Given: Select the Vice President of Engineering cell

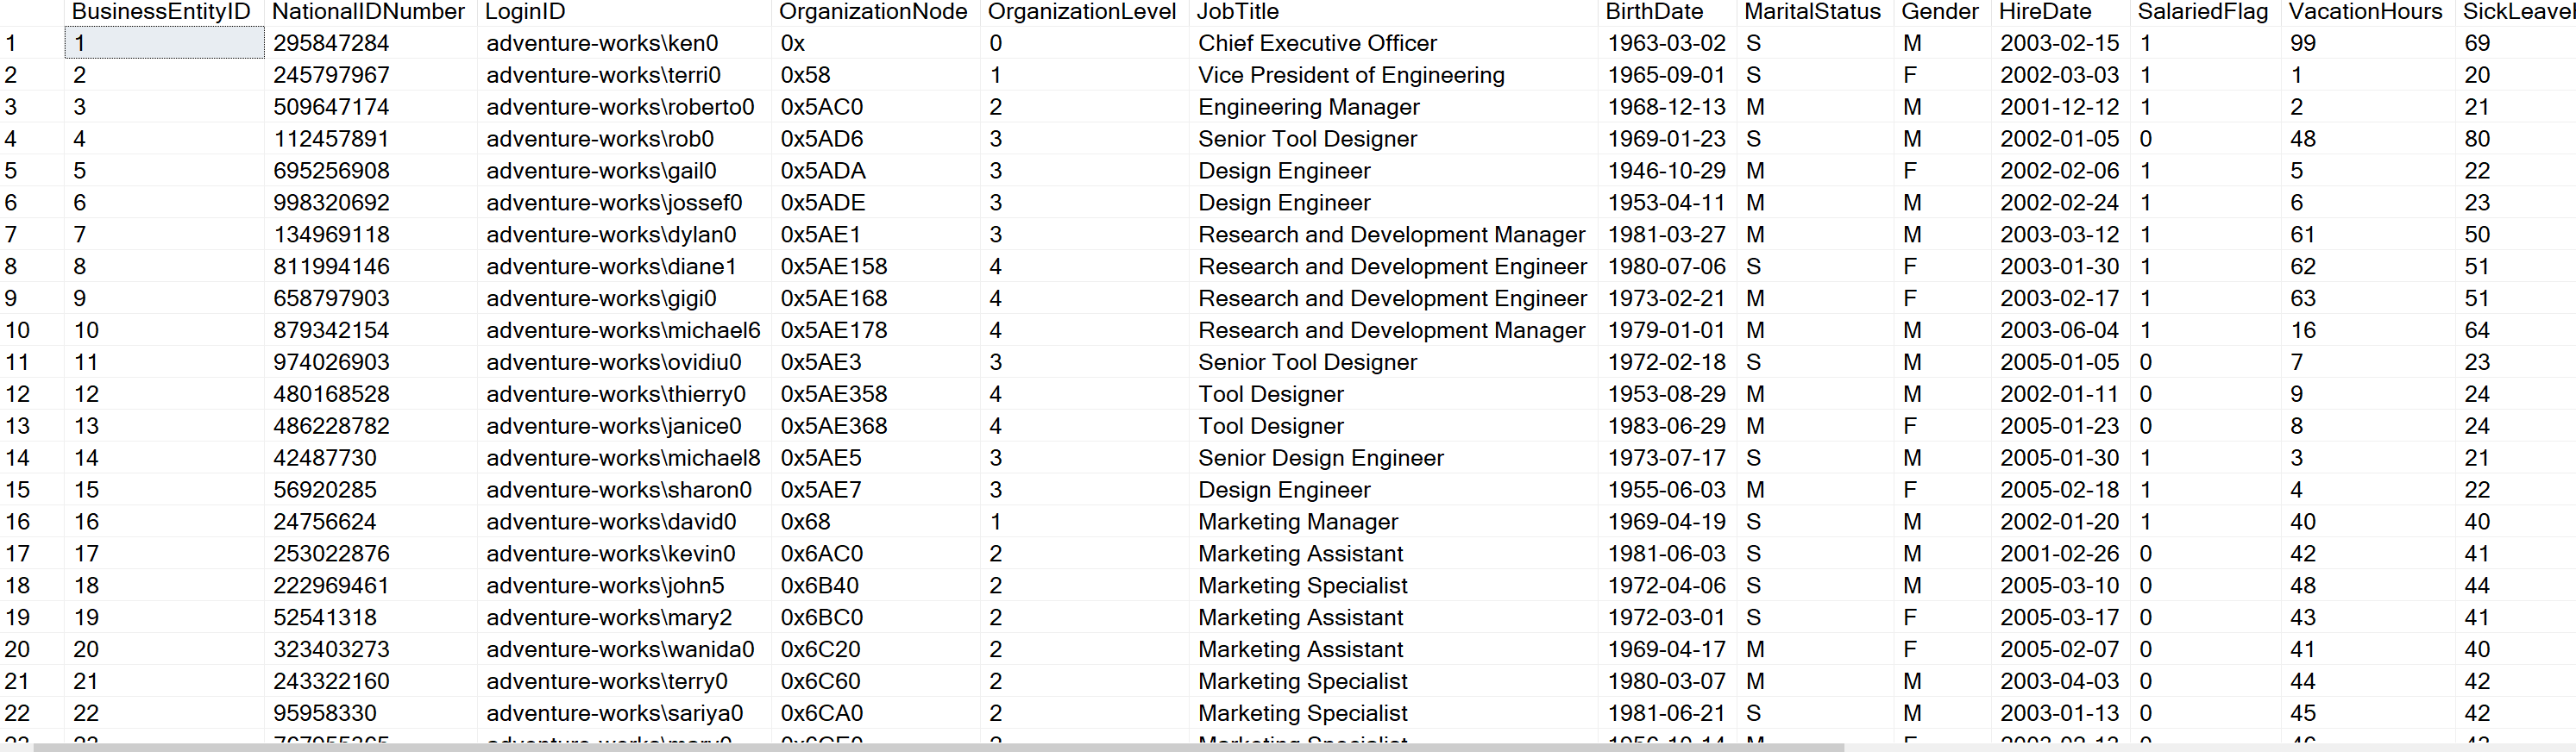Looking at the screenshot, I should coord(1350,76).
